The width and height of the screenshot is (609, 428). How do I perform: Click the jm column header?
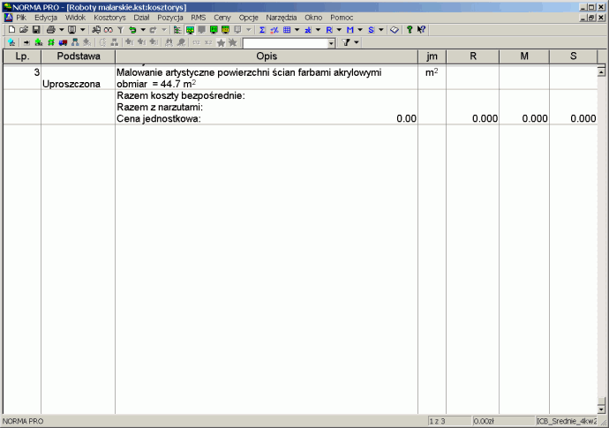(x=432, y=57)
